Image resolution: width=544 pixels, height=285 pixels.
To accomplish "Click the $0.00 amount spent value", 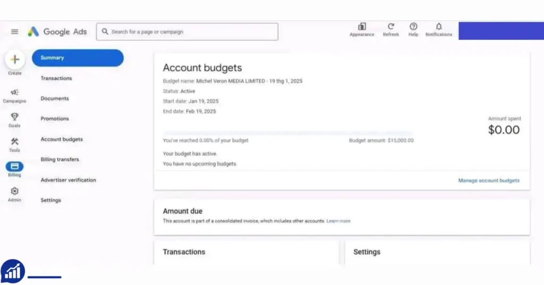I will (504, 130).
